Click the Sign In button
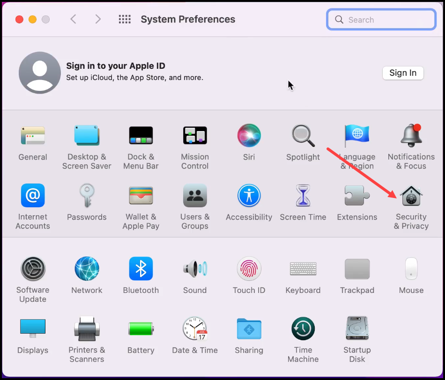Viewport: 445px width, 380px height. pos(403,73)
